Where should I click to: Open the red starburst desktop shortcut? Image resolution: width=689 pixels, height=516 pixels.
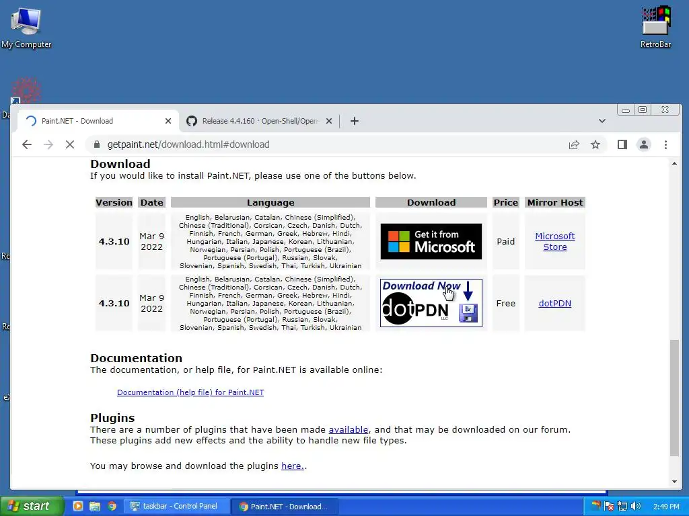point(26,91)
